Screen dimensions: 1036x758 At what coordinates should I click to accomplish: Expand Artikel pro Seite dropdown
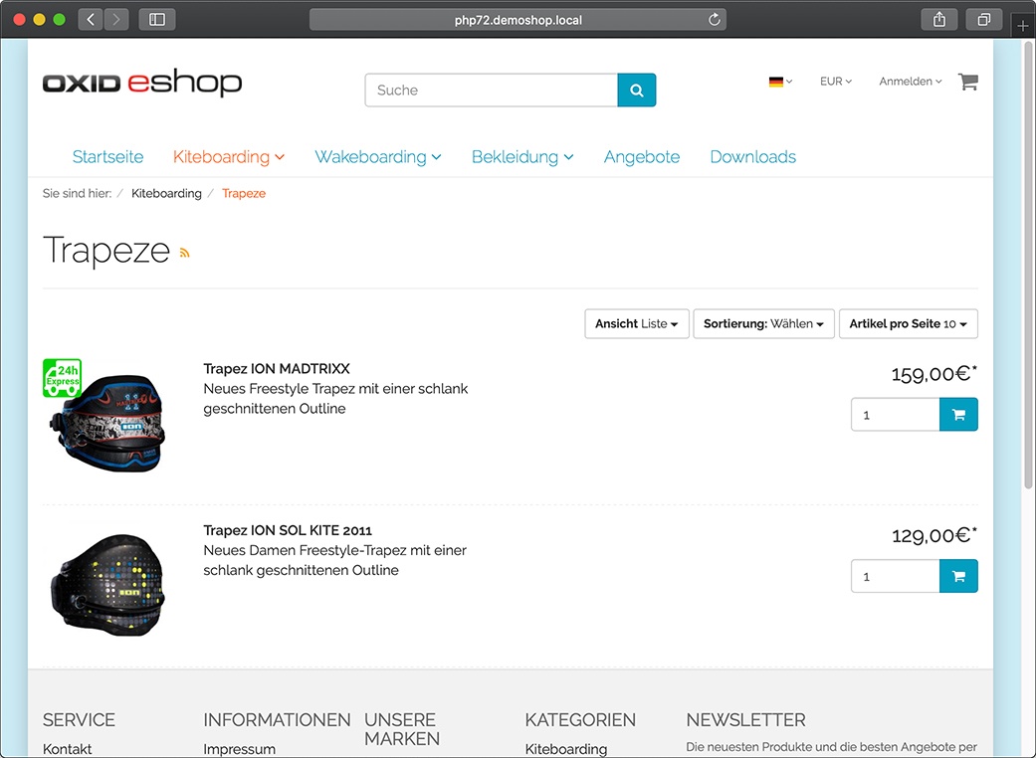tap(909, 323)
